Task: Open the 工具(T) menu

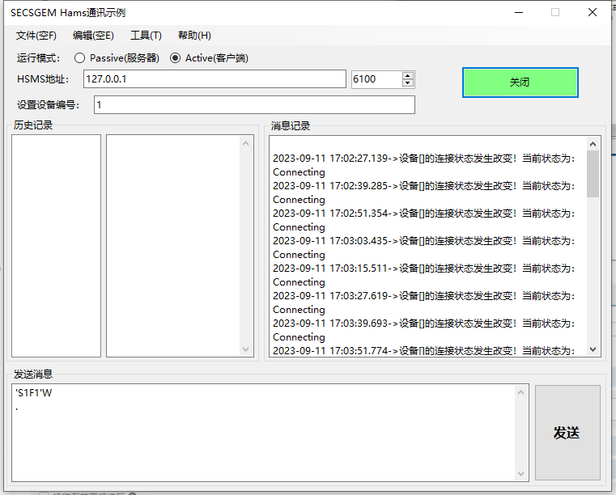Action: (x=146, y=36)
